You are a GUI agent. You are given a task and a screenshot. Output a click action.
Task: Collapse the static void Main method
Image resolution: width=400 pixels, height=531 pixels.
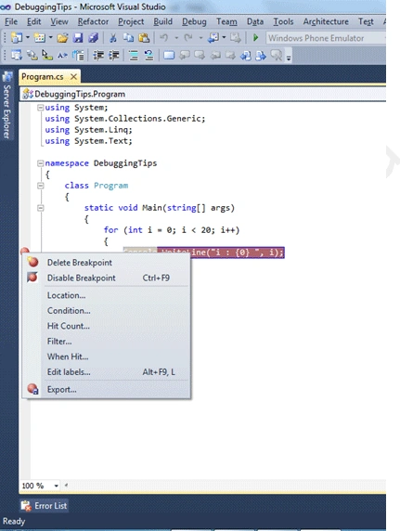[x=40, y=208]
